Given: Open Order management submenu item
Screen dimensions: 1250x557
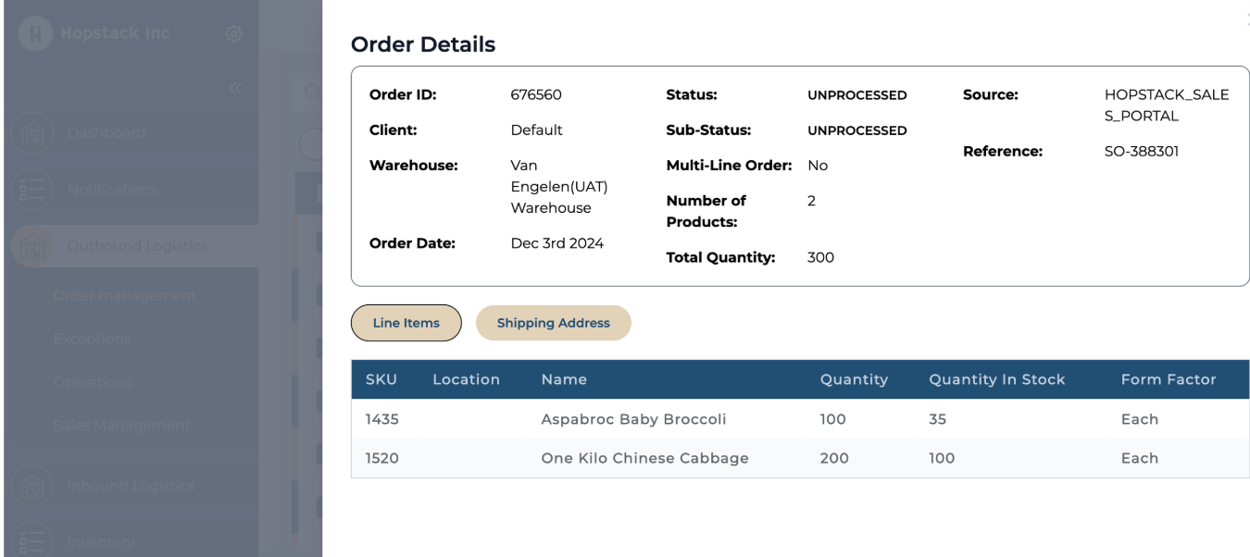Looking at the screenshot, I should (125, 296).
